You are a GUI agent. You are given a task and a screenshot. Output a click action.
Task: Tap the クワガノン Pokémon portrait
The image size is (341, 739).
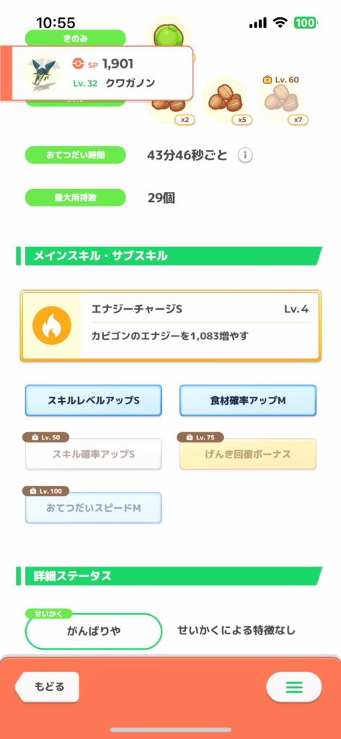(42, 73)
